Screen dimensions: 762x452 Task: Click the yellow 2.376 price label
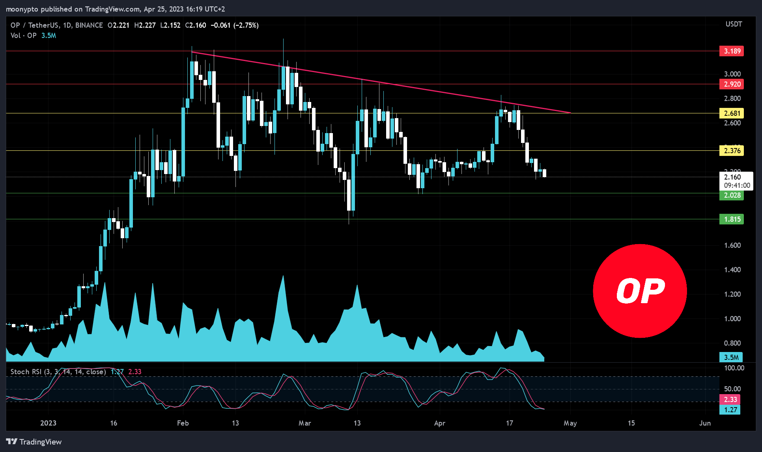pos(732,151)
